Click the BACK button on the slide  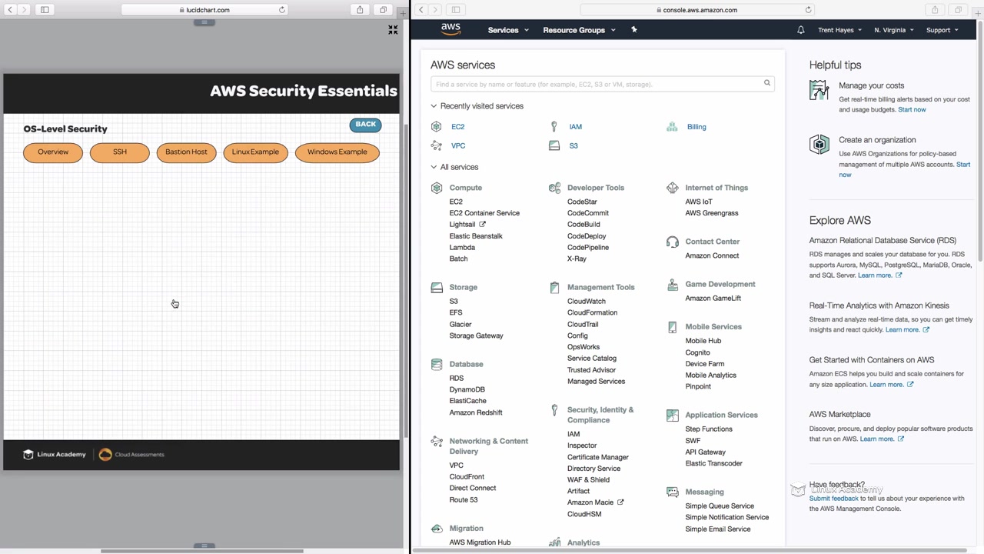(365, 125)
